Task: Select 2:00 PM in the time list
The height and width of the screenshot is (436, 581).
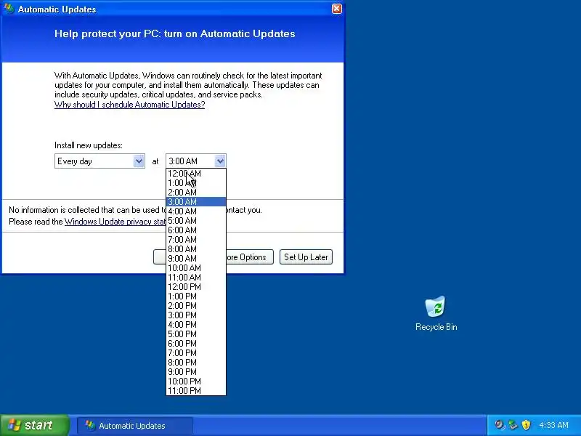Action: click(195, 306)
